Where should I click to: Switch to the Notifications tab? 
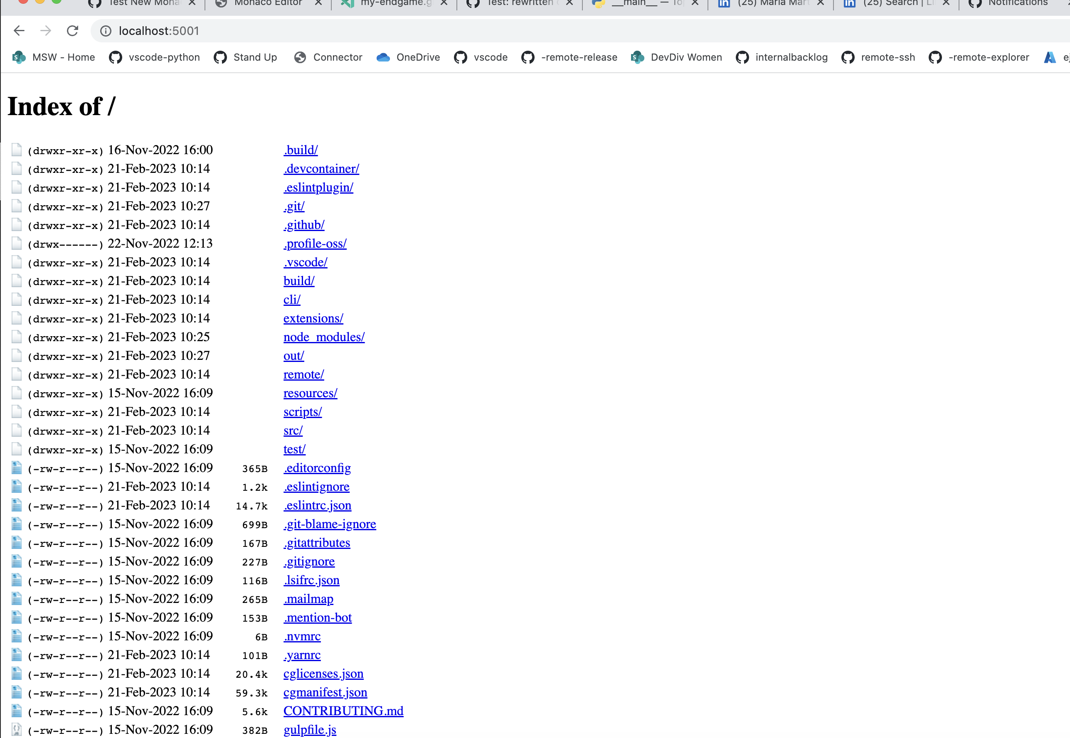tap(1017, 3)
